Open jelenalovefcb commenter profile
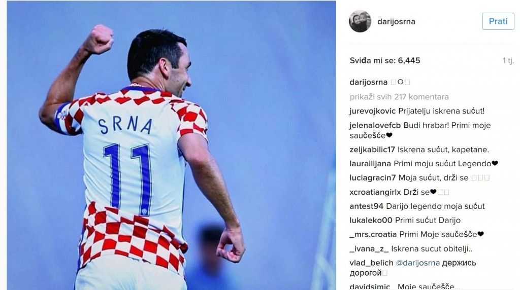 tap(375, 125)
